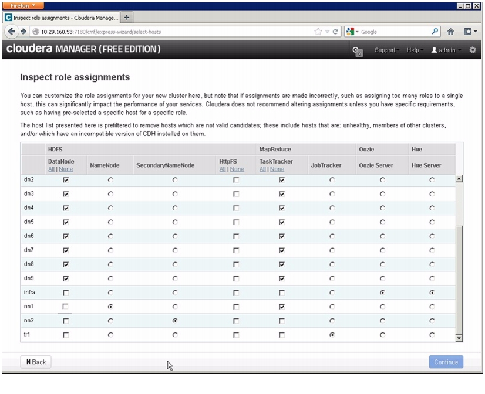
Task: Click the Cloudera tab favicon
Action: [8, 18]
